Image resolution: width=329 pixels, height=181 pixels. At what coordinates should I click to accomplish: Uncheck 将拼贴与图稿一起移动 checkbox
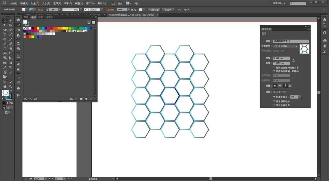pos(274,71)
